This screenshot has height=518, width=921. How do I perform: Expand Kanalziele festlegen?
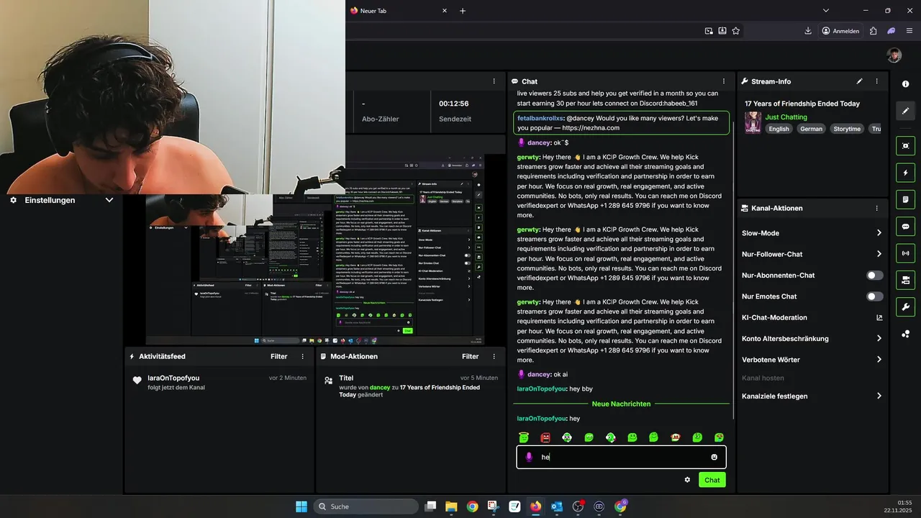pyautogui.click(x=879, y=396)
